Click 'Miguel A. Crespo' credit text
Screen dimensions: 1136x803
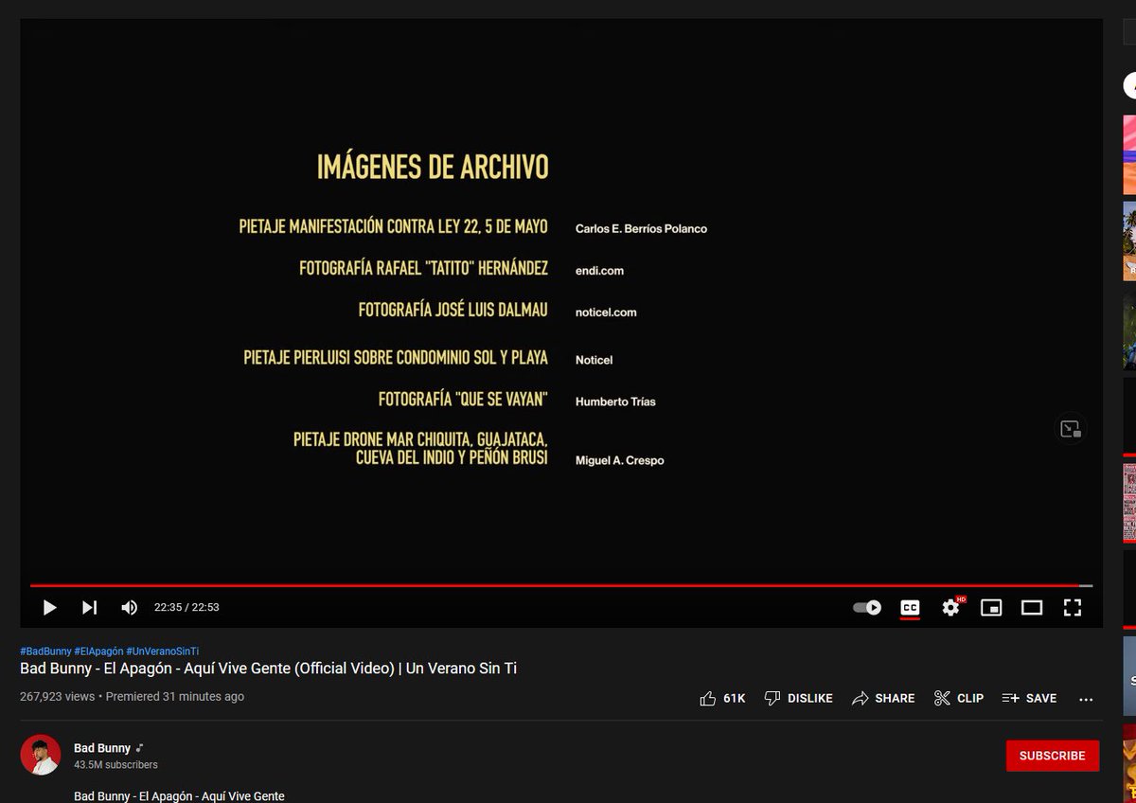pyautogui.click(x=619, y=460)
